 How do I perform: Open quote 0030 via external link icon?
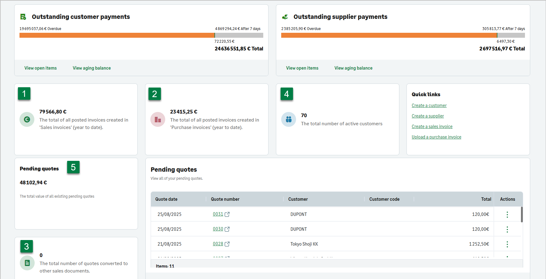[227, 229]
